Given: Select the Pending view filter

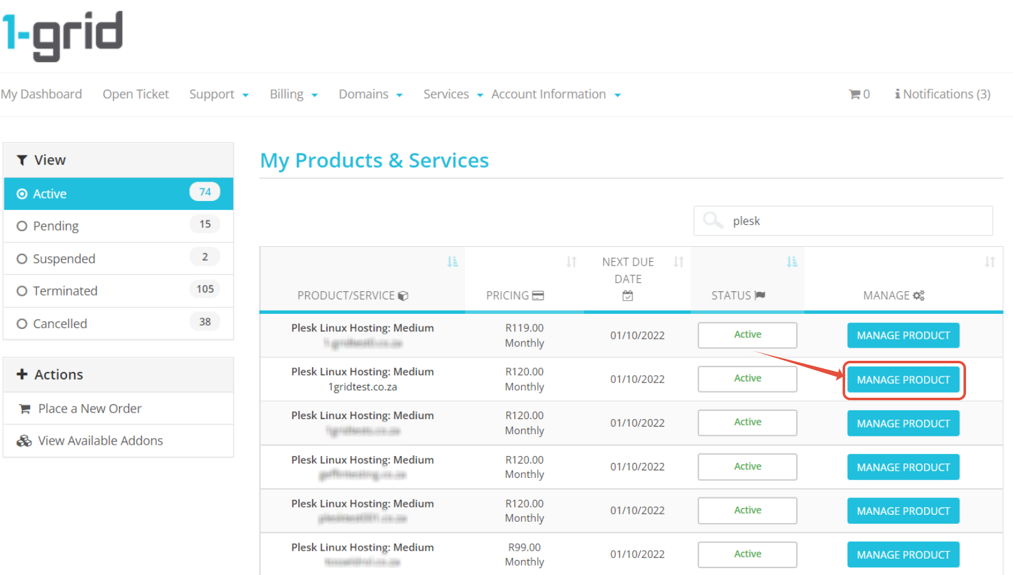Looking at the screenshot, I should tap(118, 226).
